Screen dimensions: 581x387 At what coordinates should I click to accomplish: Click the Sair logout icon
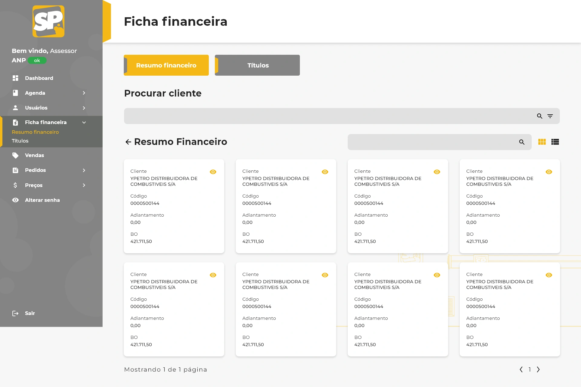tap(15, 313)
